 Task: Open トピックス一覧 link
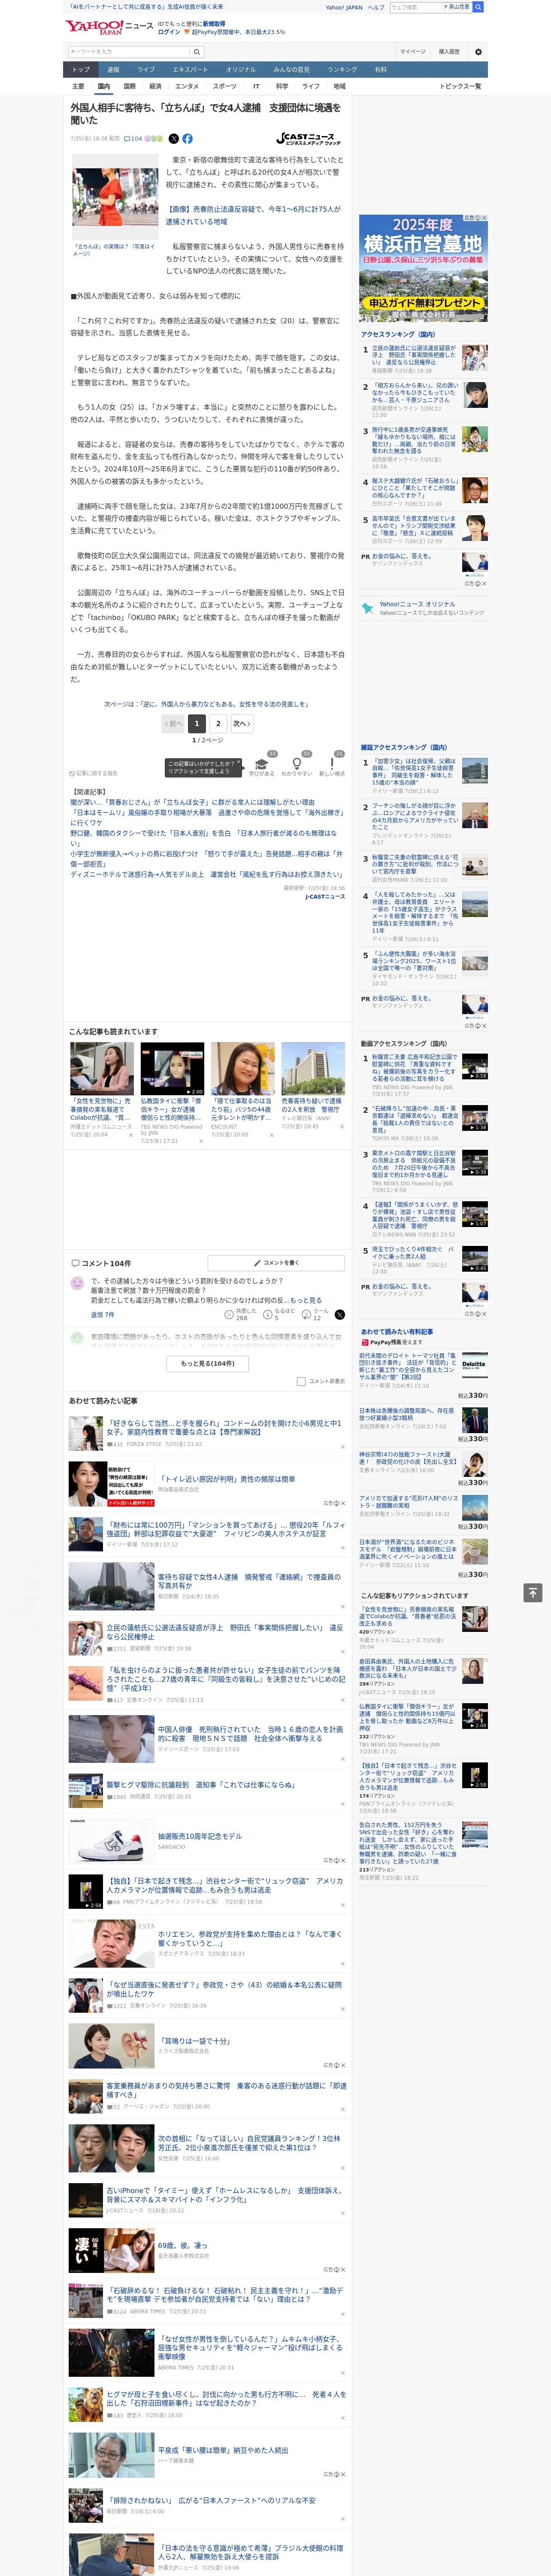460,86
